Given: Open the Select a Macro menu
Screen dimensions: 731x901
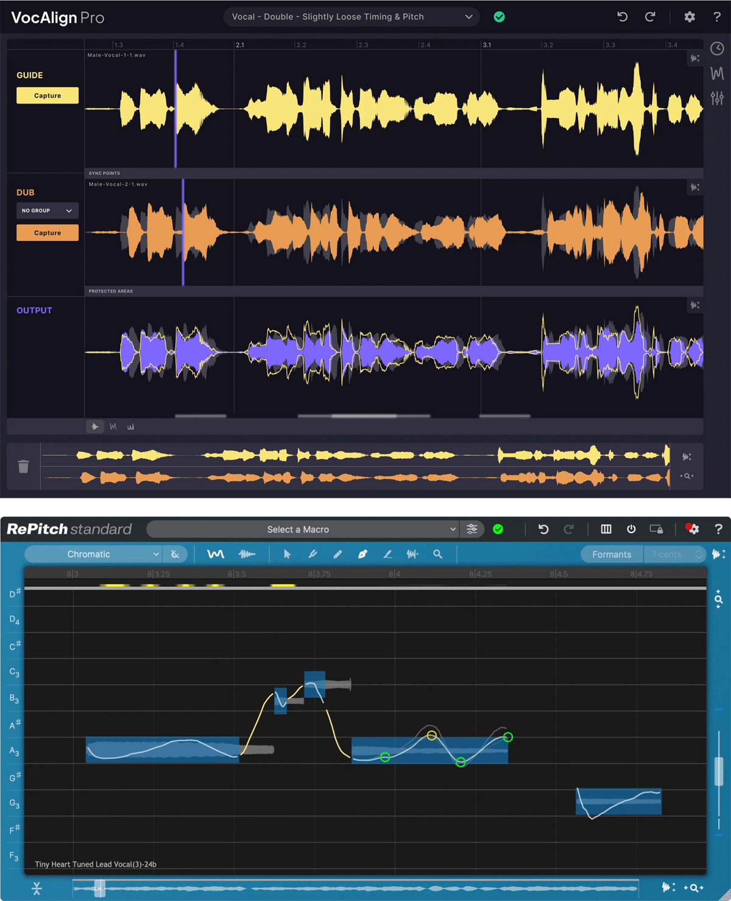Looking at the screenshot, I should click(302, 529).
